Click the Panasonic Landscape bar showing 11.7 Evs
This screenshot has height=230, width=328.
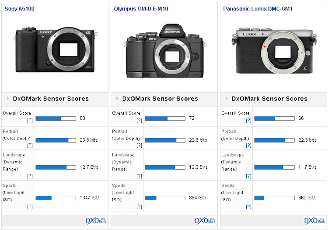pos(274,167)
